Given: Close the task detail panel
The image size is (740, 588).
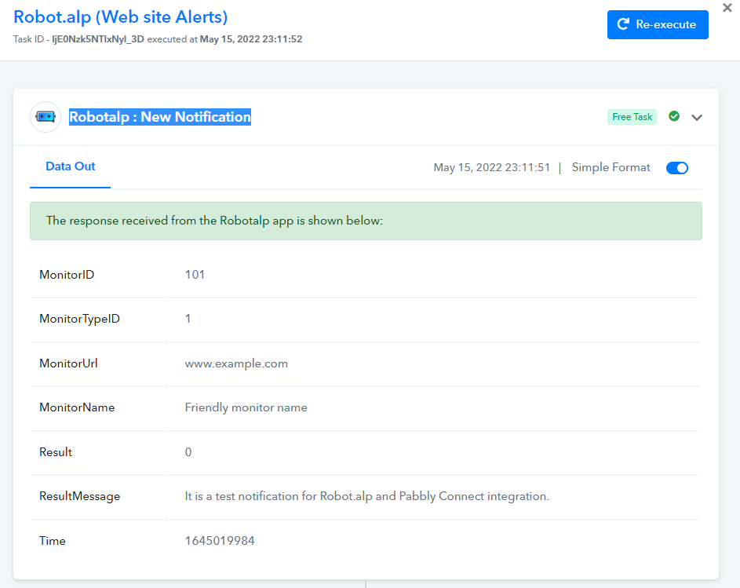Looking at the screenshot, I should tap(727, 8).
